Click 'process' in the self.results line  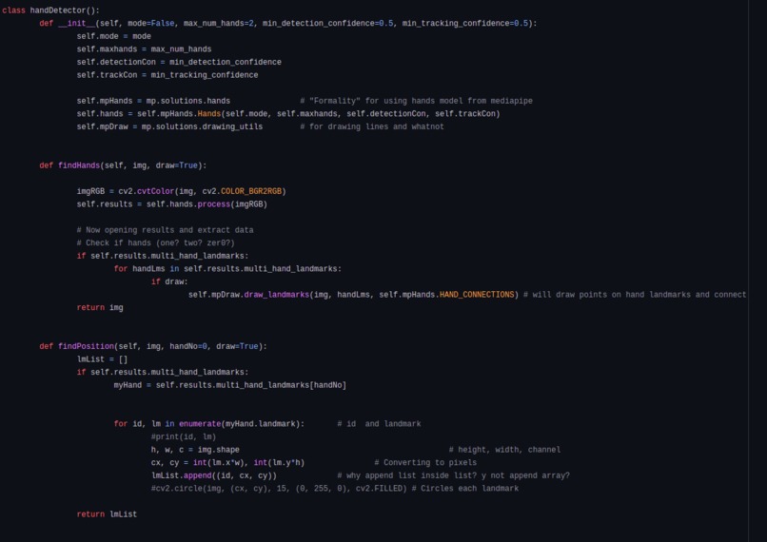214,204
